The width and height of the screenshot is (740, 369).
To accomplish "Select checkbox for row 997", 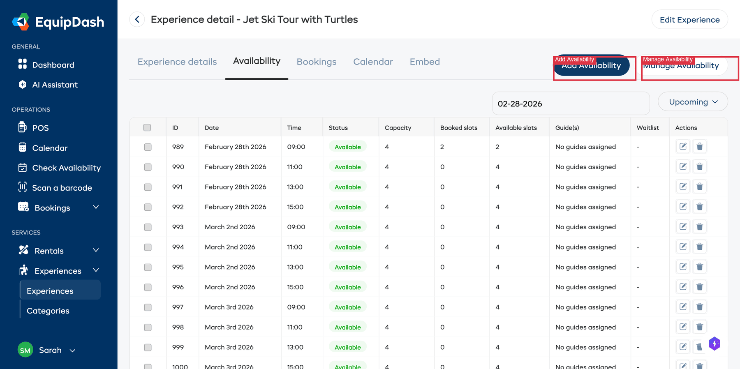I will click(148, 307).
